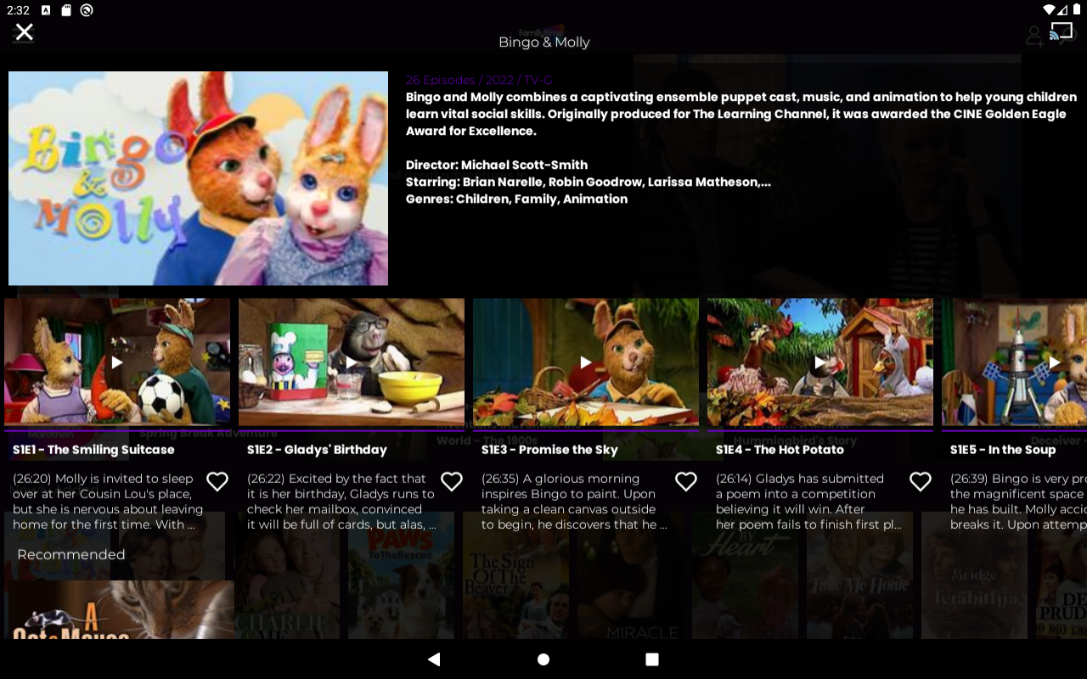This screenshot has width=1087, height=679.
Task: Favorite Gladys' Birthday with heart icon
Action: pyautogui.click(x=452, y=482)
